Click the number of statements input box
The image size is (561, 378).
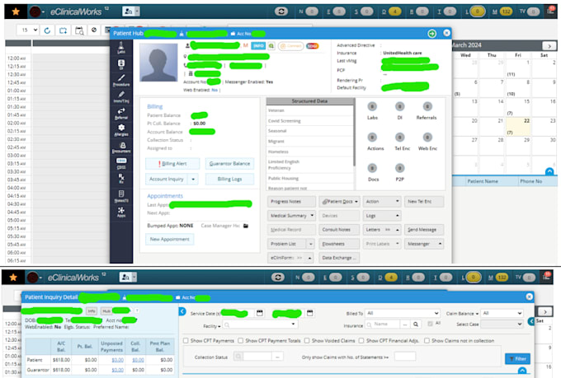(x=404, y=357)
